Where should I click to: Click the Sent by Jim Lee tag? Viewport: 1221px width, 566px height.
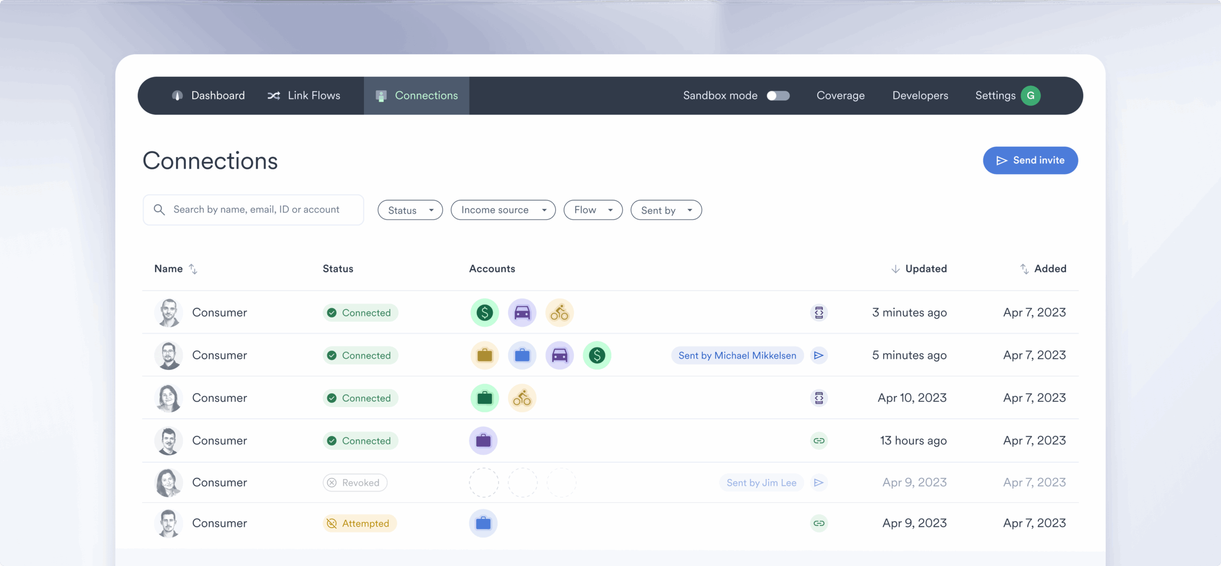point(761,482)
